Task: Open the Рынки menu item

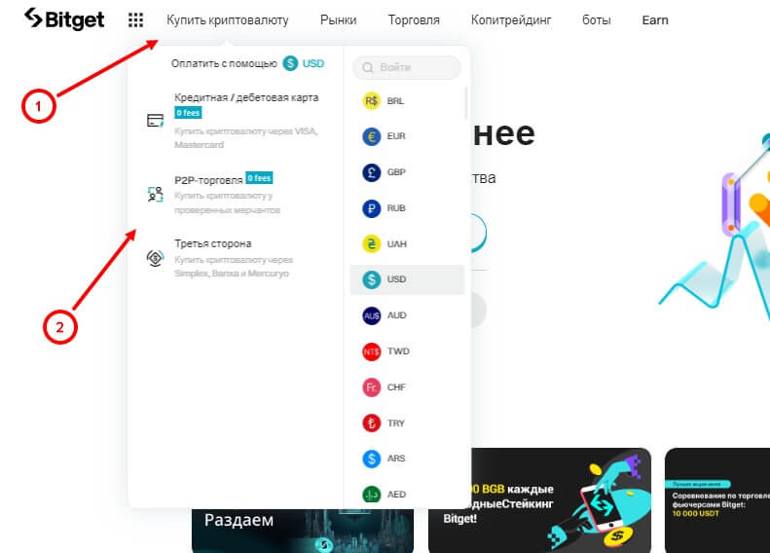Action: click(x=339, y=20)
